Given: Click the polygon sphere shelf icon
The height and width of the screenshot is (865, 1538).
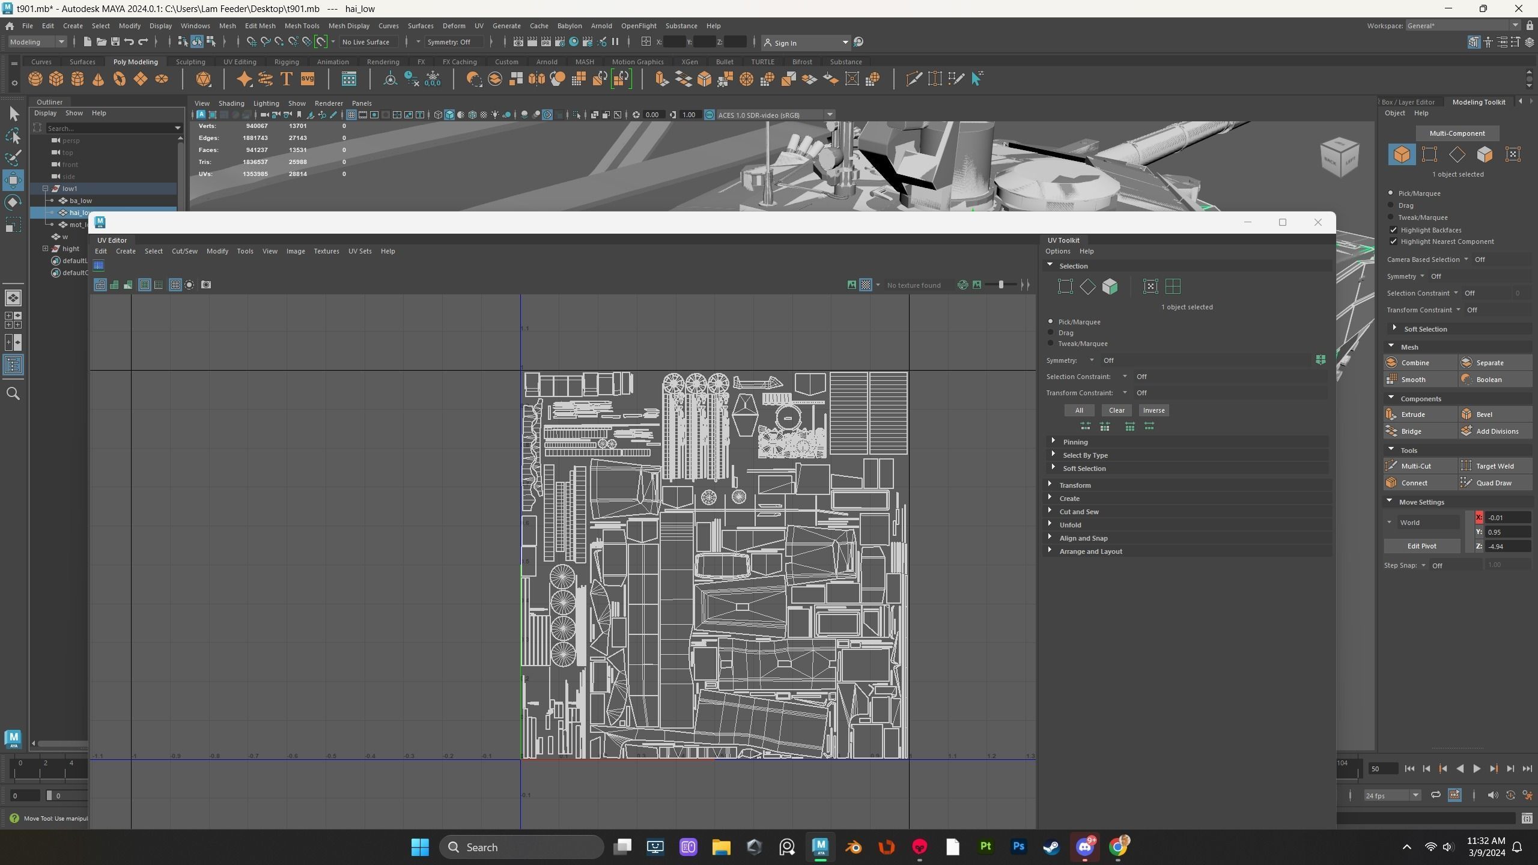Looking at the screenshot, I should [35, 79].
